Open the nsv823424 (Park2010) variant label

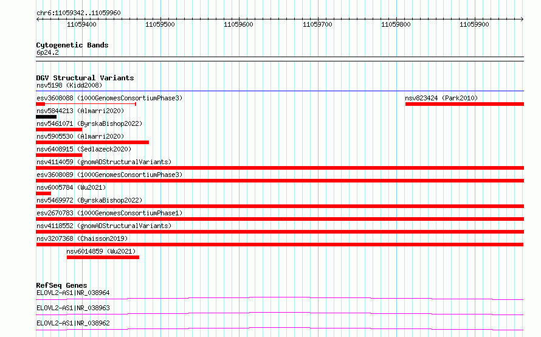pyautogui.click(x=441, y=98)
